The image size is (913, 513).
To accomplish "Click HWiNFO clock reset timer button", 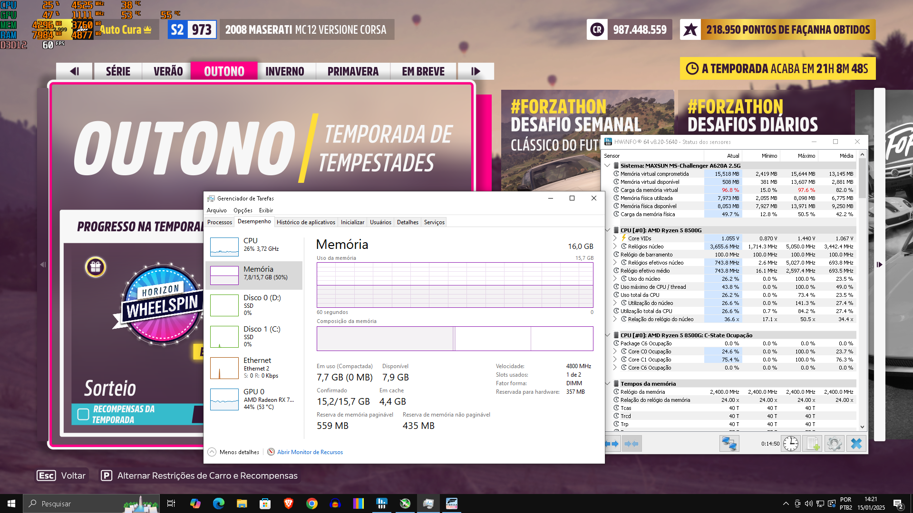I will [791, 444].
